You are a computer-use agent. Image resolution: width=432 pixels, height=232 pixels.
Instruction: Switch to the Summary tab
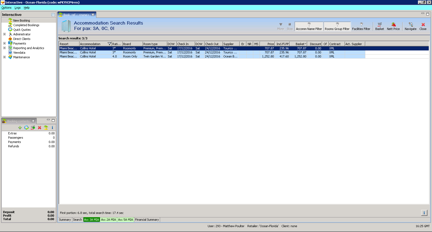(x=65, y=220)
